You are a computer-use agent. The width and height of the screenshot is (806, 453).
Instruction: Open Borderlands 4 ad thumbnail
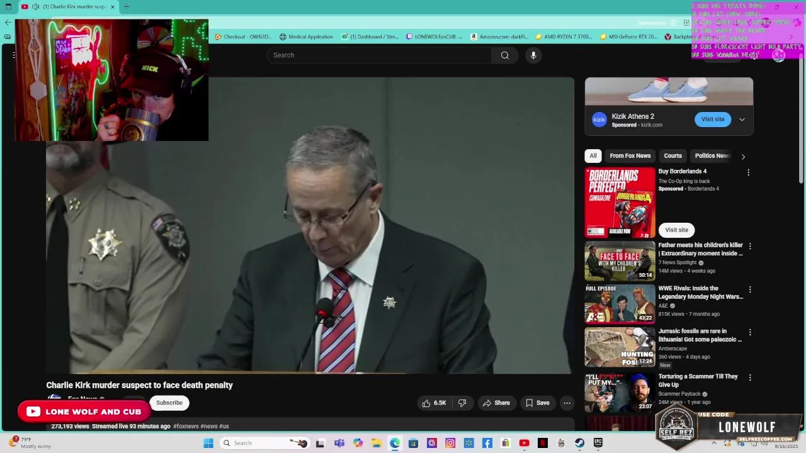(x=620, y=203)
